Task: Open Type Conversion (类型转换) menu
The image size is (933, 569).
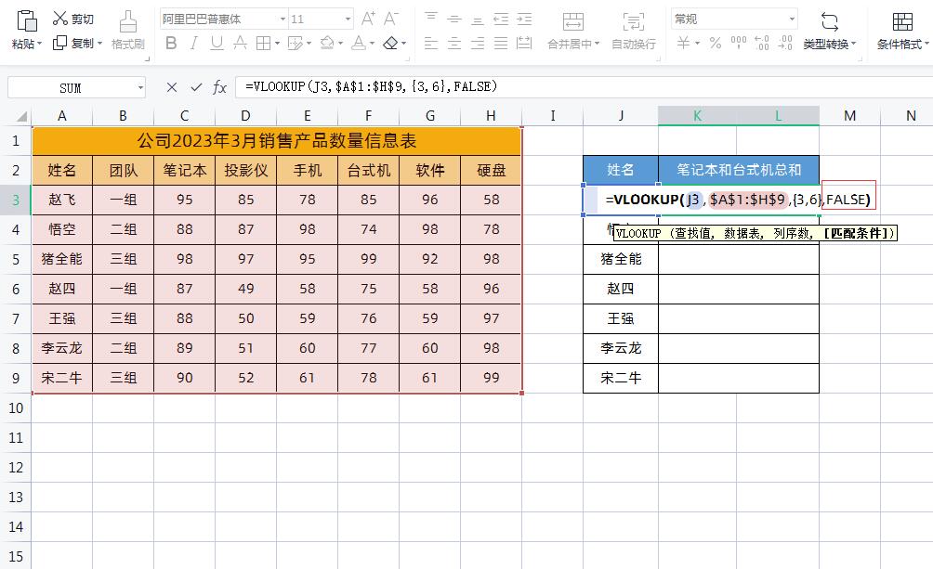Action: 830,31
